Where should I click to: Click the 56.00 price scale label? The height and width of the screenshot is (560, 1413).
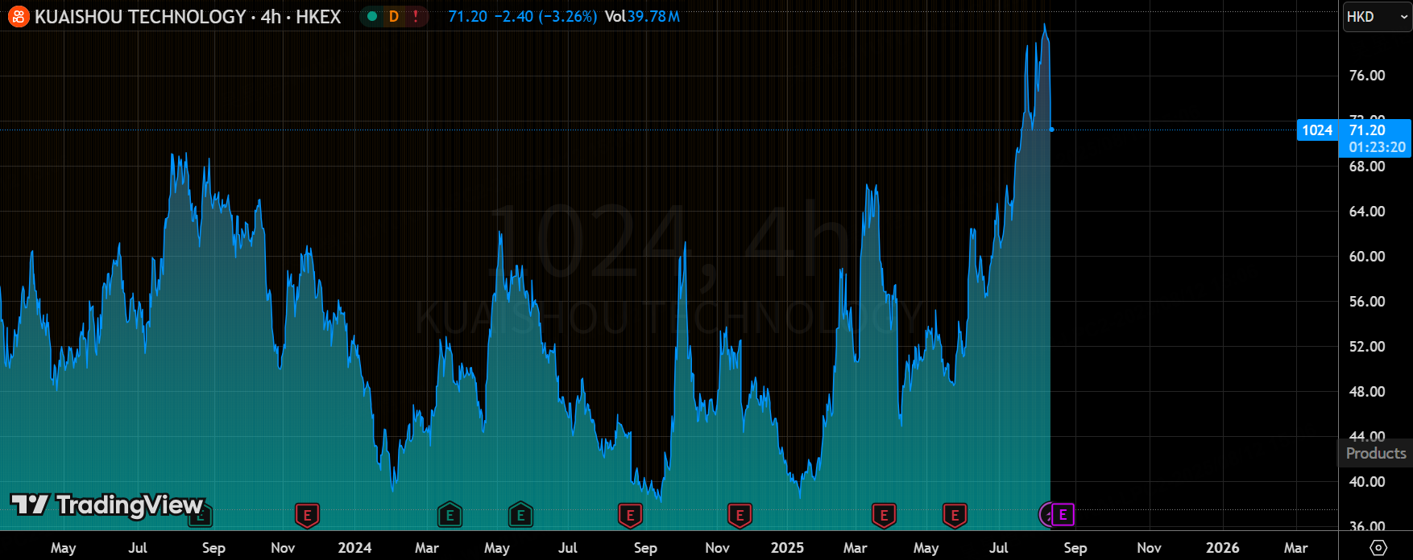(x=1367, y=302)
